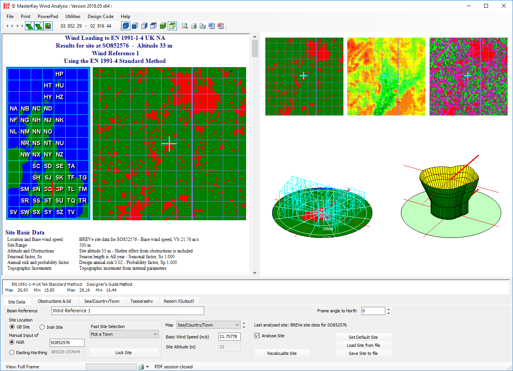
Task: Click the Basic Wind Speed input field
Action: [x=230, y=336]
